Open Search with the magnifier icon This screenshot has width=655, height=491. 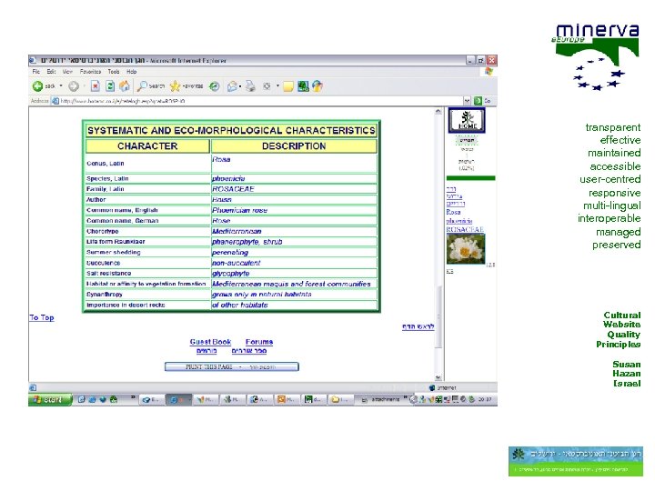[x=143, y=86]
